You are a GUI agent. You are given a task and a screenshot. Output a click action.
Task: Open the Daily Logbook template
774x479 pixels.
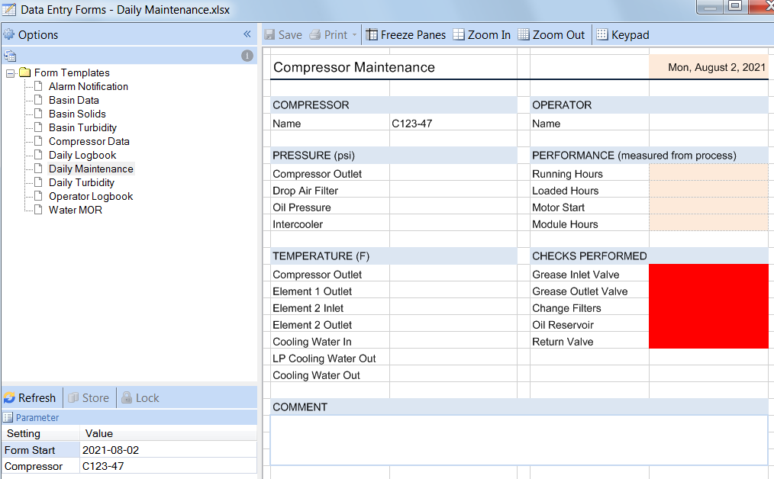(82, 156)
